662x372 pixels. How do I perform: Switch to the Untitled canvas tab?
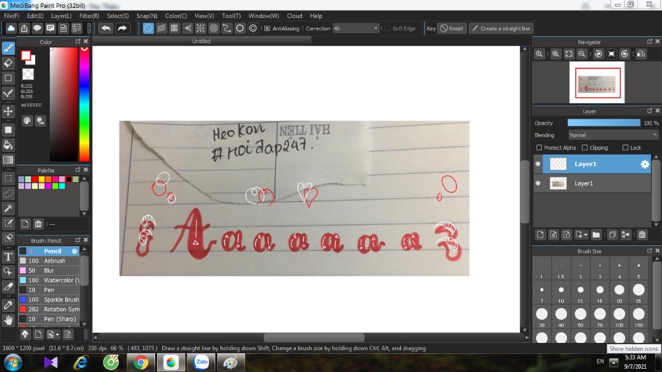202,41
